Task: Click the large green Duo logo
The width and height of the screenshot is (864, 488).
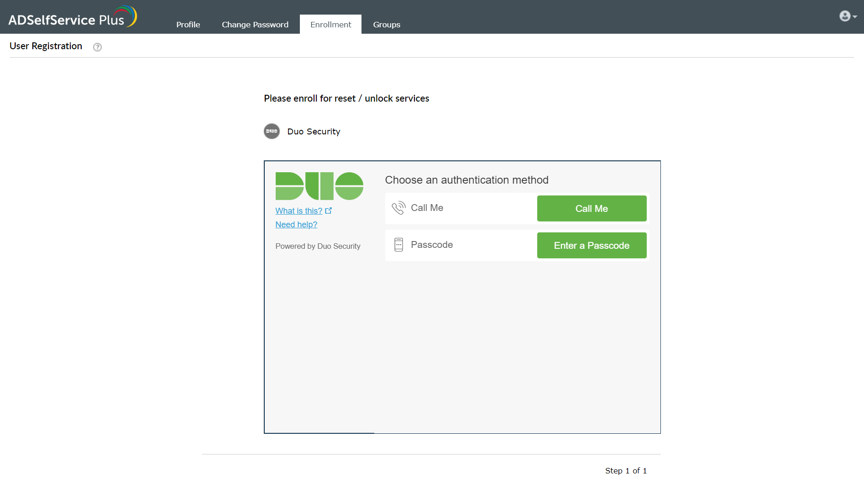Action: point(319,186)
